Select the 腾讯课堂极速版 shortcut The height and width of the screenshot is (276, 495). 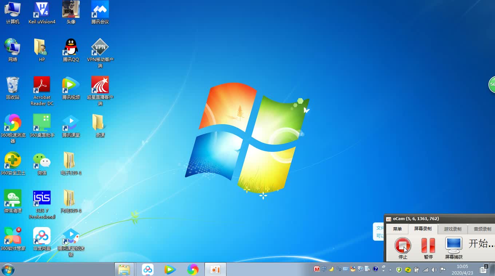(71, 242)
